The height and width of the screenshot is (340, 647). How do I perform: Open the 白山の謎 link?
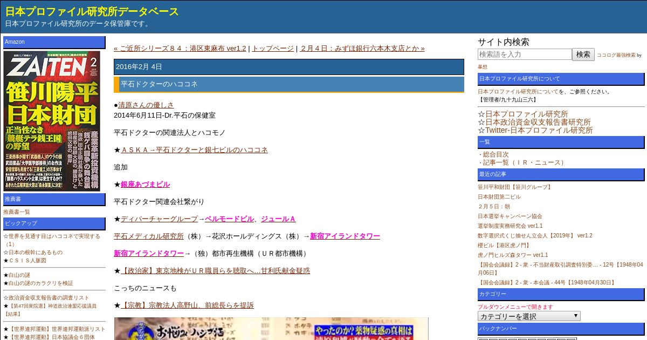point(19,275)
